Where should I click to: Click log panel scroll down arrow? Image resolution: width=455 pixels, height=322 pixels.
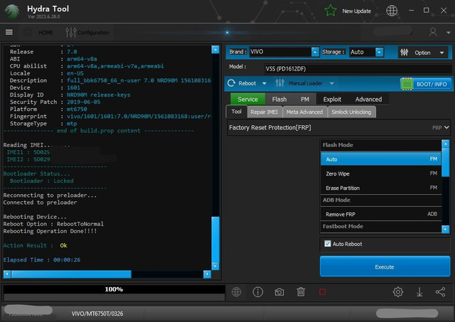click(215, 266)
